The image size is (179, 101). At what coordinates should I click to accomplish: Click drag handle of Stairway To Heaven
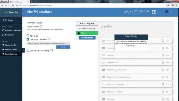(104, 92)
